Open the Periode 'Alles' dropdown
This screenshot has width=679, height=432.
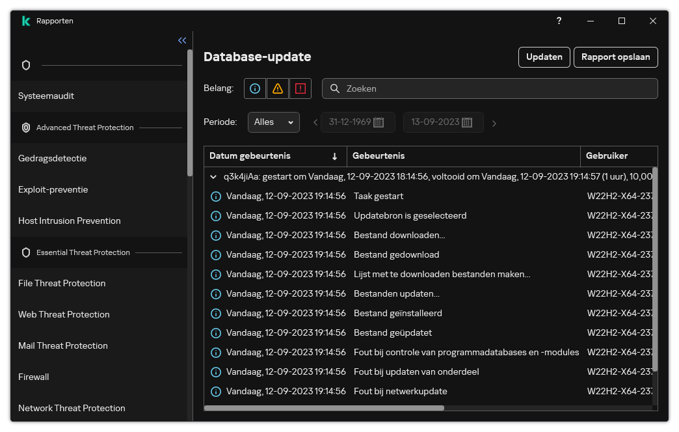pyautogui.click(x=273, y=122)
